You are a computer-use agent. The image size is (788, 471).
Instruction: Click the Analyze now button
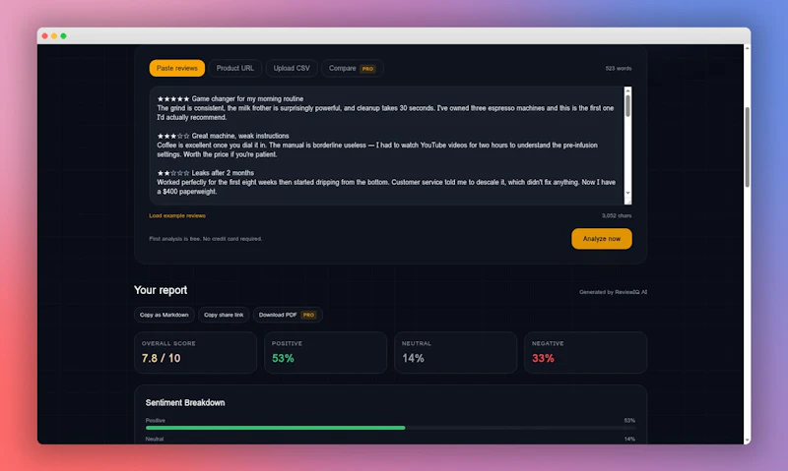602,239
